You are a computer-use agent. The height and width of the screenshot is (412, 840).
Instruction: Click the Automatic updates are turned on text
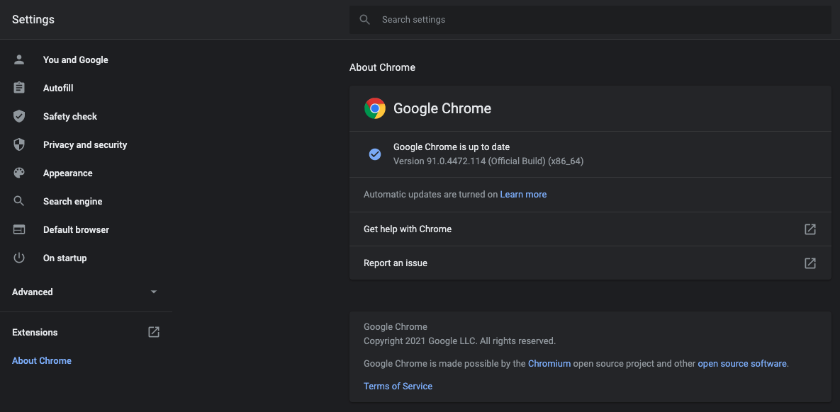[x=431, y=194]
